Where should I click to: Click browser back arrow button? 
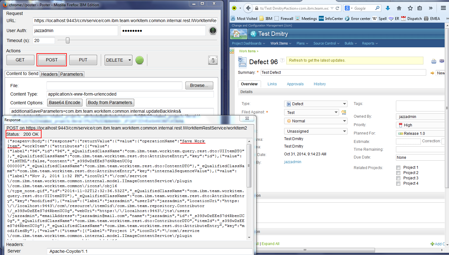(x=248, y=8)
